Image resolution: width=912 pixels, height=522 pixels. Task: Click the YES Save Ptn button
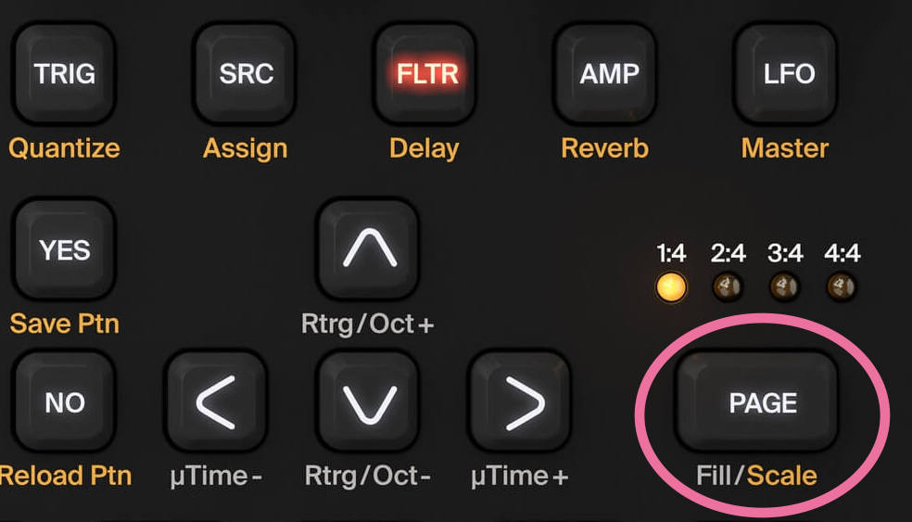pyautogui.click(x=64, y=250)
